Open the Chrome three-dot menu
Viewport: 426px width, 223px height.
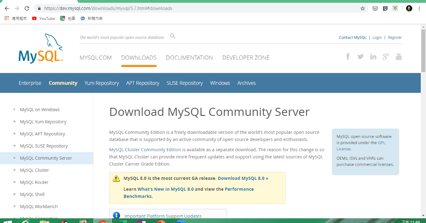pyautogui.click(x=419, y=8)
